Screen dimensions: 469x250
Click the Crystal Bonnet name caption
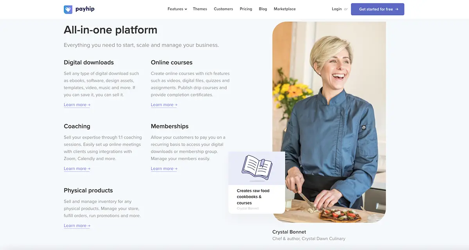(289, 232)
